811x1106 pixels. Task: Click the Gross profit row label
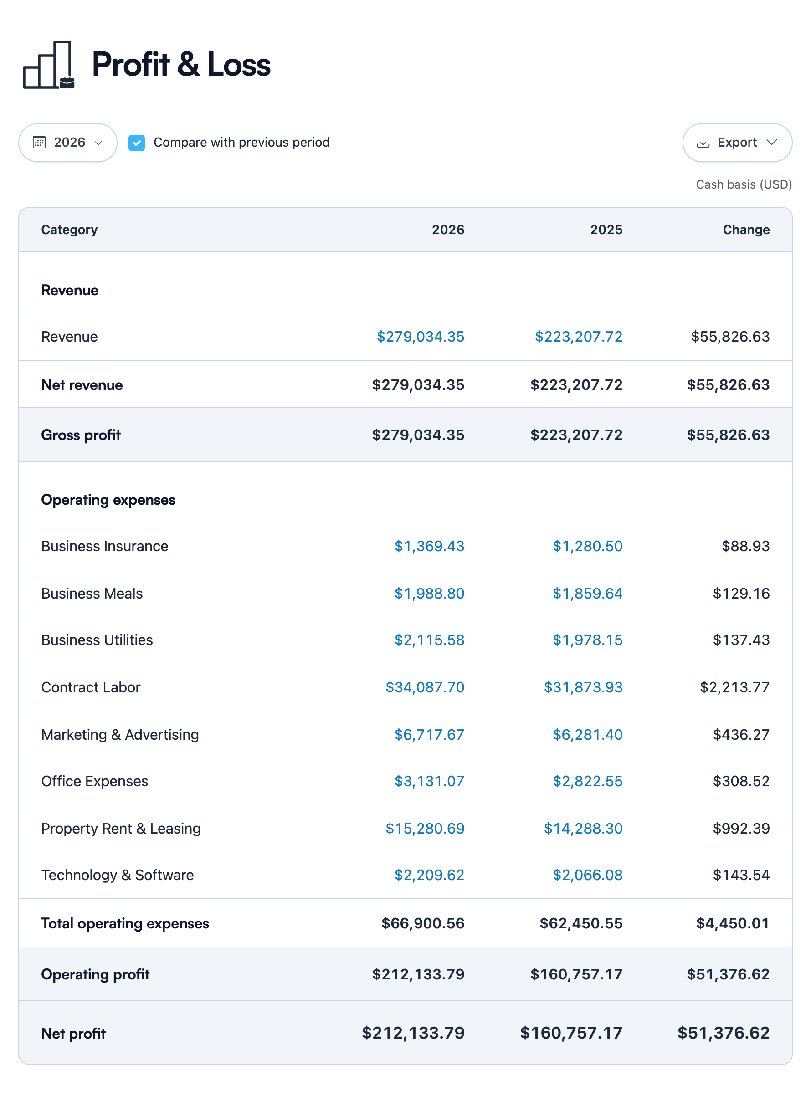coord(81,435)
